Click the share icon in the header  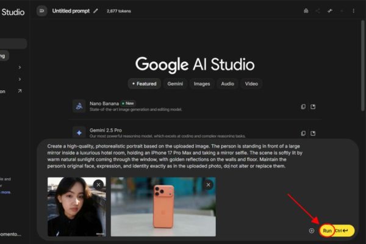[317, 11]
